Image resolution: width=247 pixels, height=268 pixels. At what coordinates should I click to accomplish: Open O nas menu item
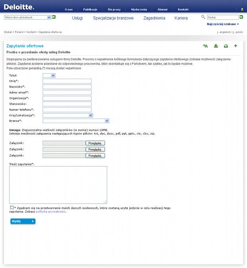(x=69, y=10)
